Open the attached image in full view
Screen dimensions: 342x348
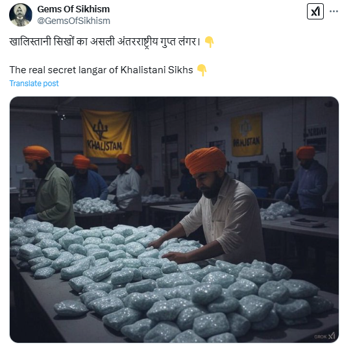(174, 220)
